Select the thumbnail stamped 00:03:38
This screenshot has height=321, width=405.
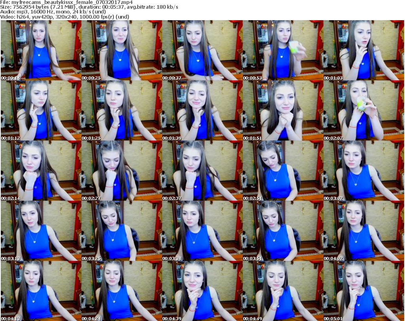pyautogui.click(x=202, y=231)
